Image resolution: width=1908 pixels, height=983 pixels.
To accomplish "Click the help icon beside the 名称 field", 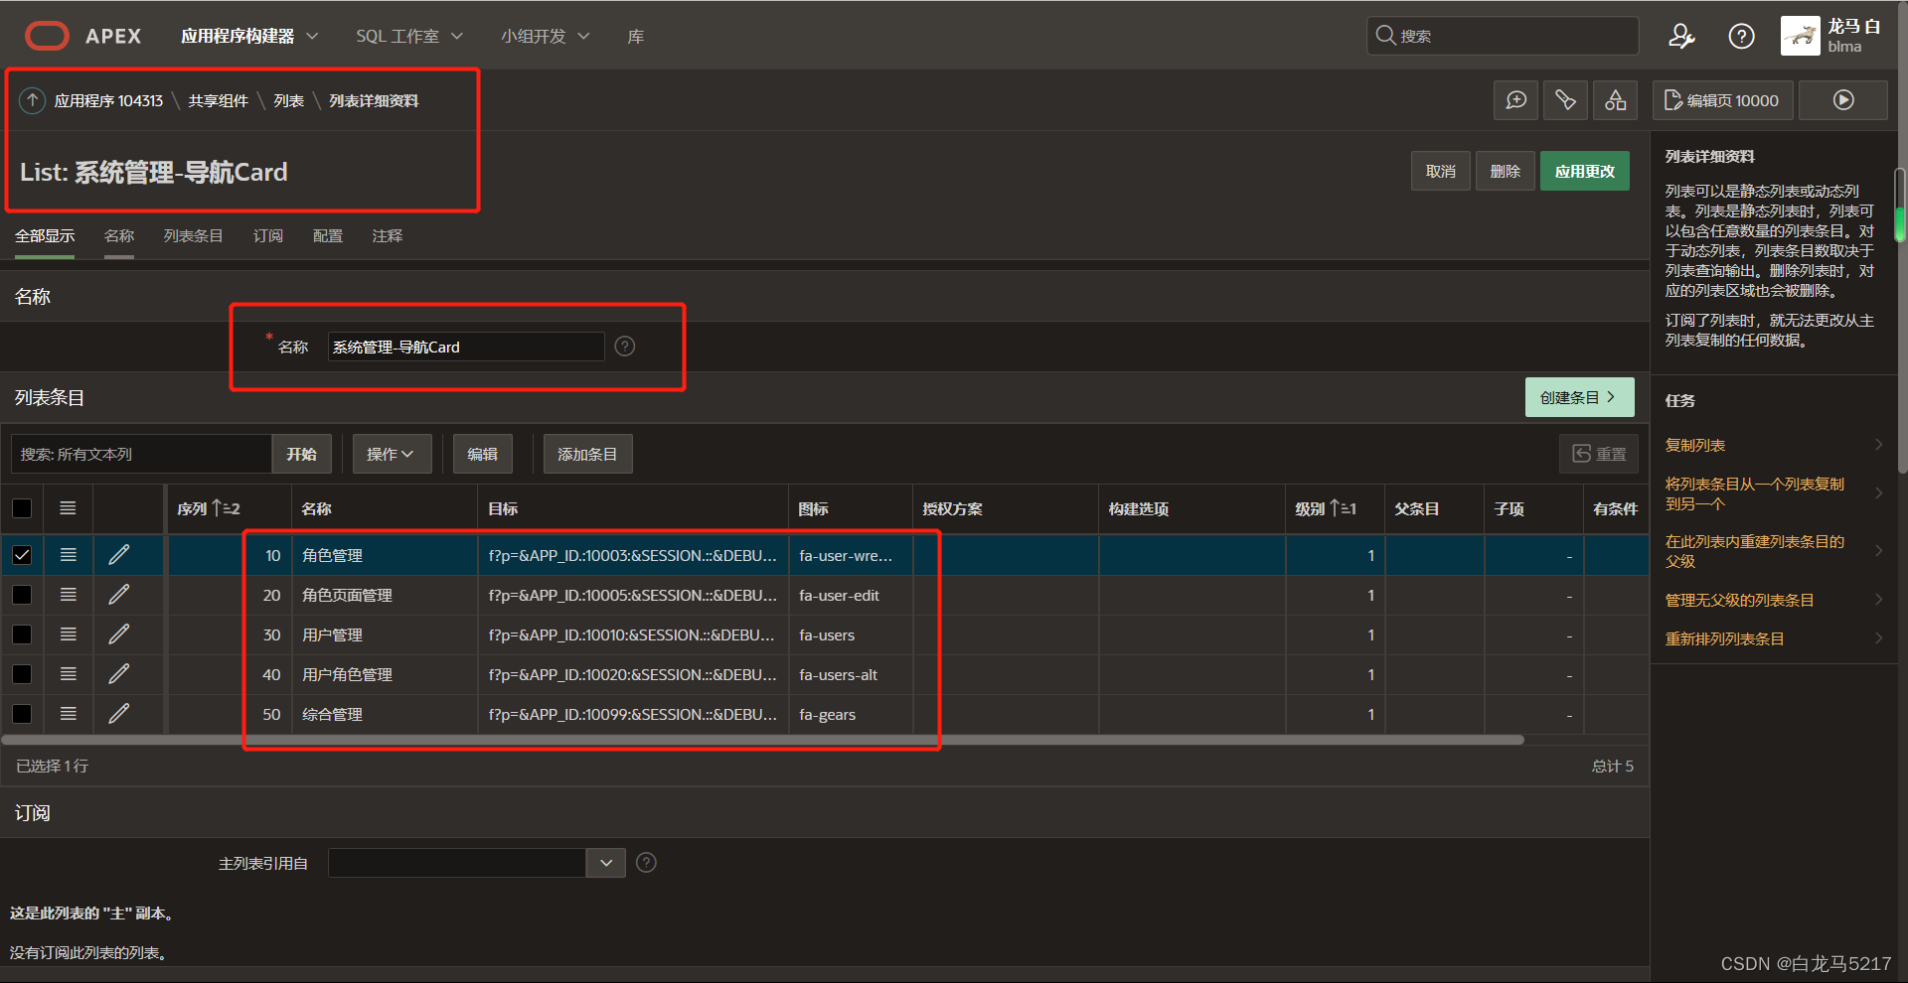I will [625, 347].
